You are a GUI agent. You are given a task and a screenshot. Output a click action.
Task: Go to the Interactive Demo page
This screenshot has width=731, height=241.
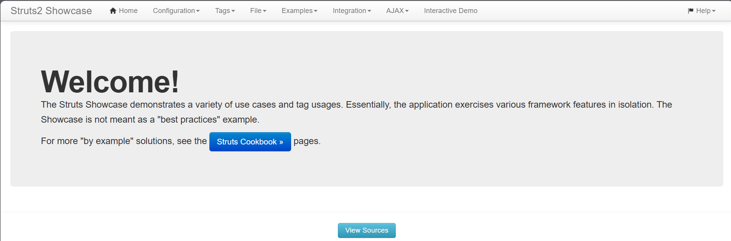tap(451, 11)
